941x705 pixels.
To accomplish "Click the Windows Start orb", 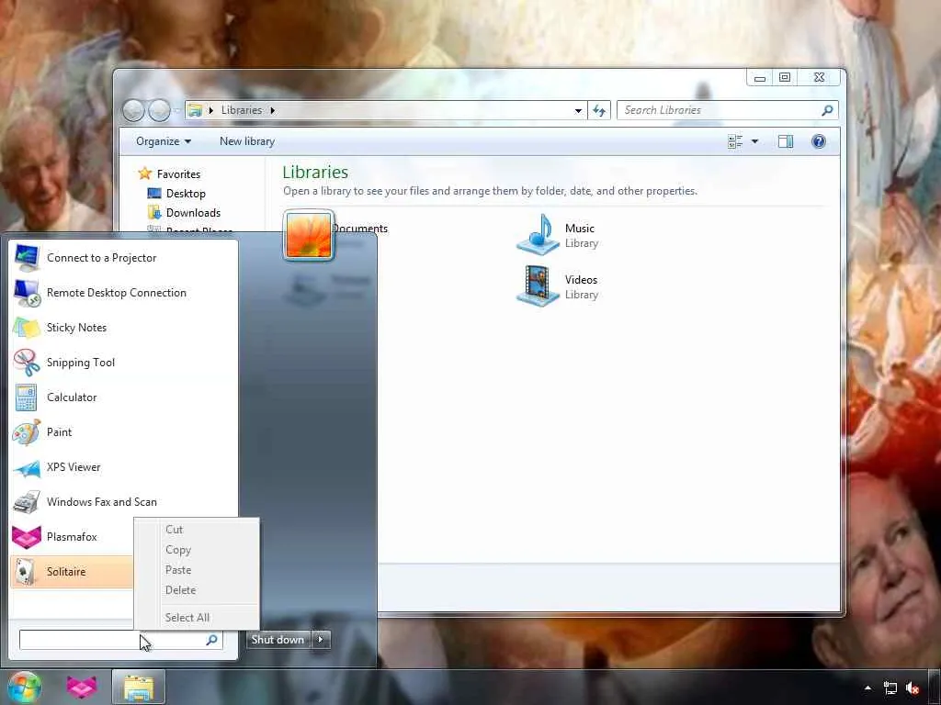I will (x=24, y=687).
